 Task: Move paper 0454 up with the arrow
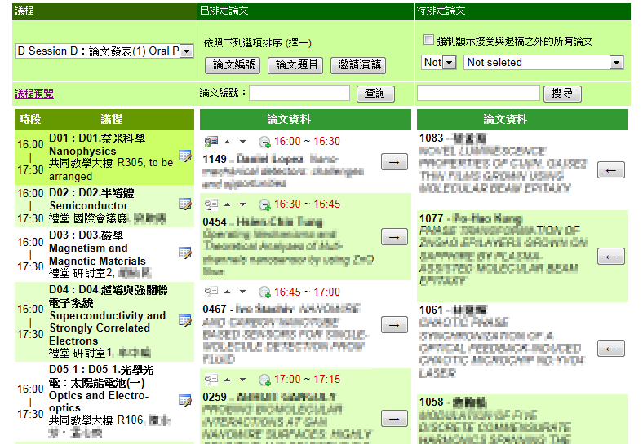tap(228, 204)
